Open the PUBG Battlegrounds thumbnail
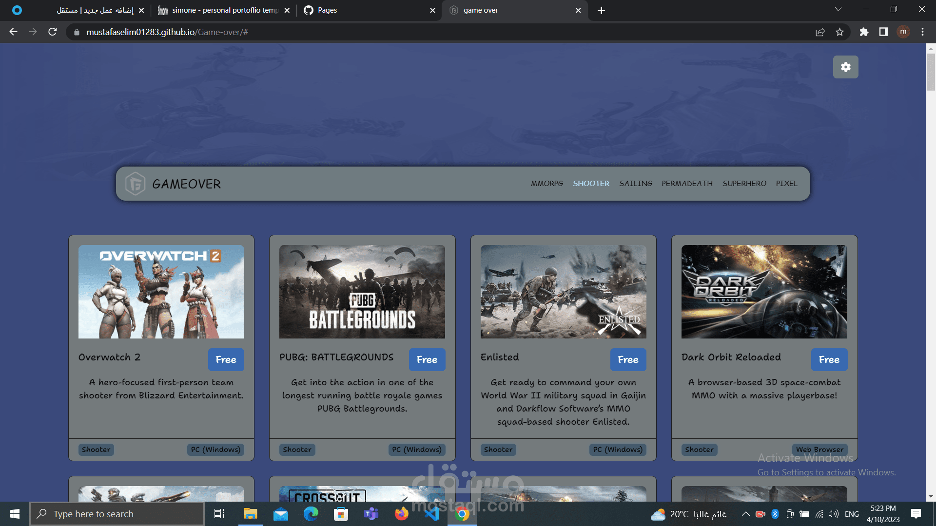 362,291
